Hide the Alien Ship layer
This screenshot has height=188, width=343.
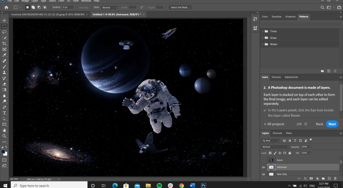pyautogui.click(x=264, y=174)
